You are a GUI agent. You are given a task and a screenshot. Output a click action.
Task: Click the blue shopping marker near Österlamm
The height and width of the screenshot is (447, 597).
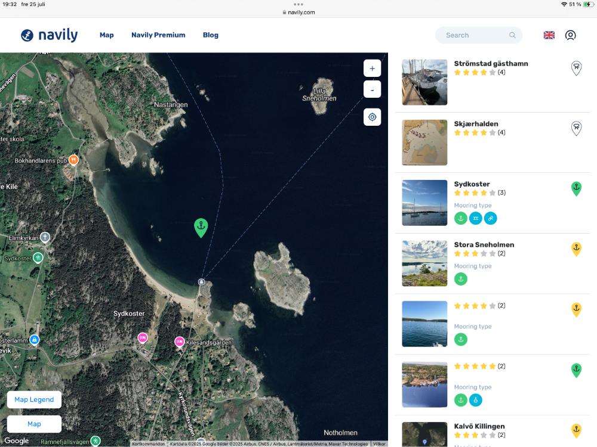pos(34,340)
